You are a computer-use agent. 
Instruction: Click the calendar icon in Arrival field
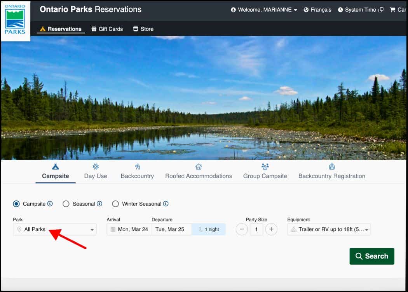coord(113,229)
